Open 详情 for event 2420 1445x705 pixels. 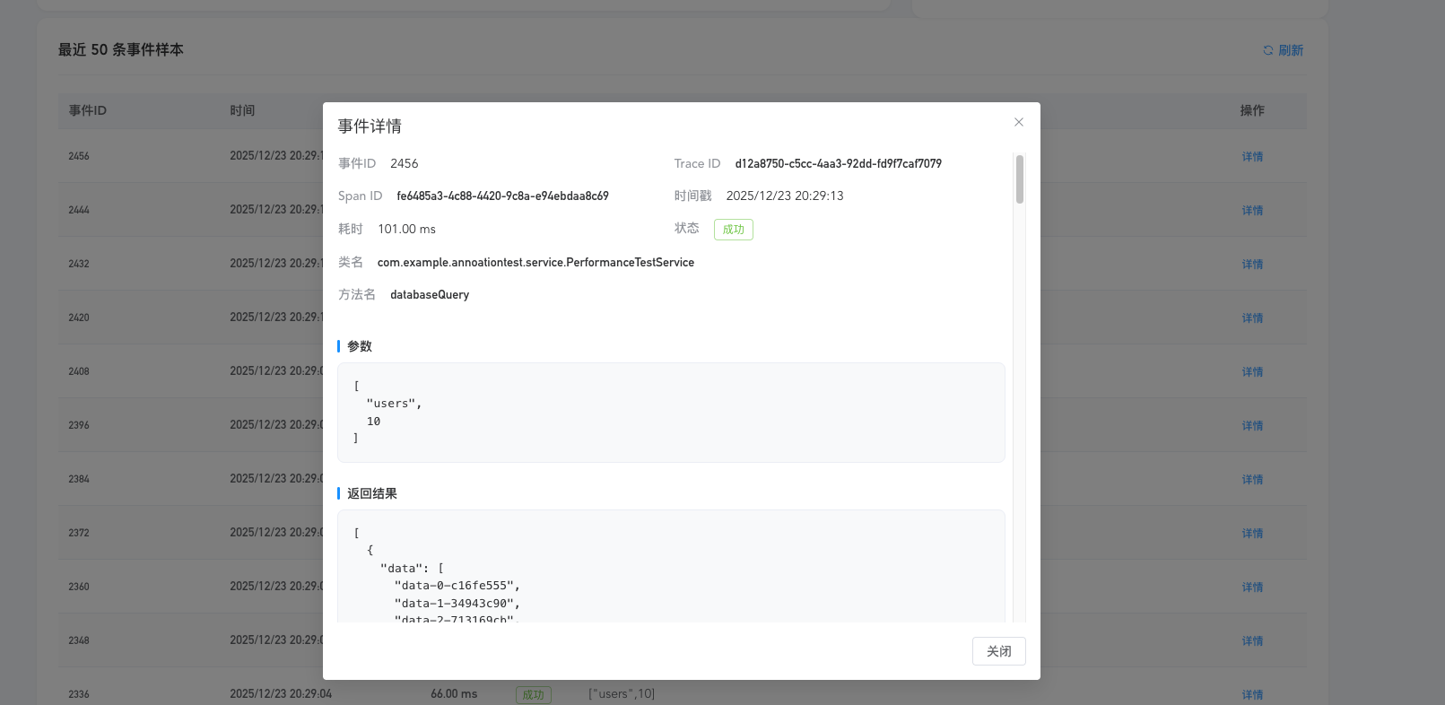tap(1252, 318)
